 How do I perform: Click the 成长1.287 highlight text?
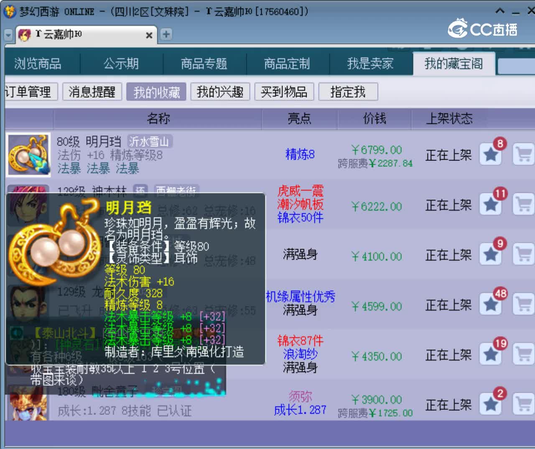click(x=300, y=410)
